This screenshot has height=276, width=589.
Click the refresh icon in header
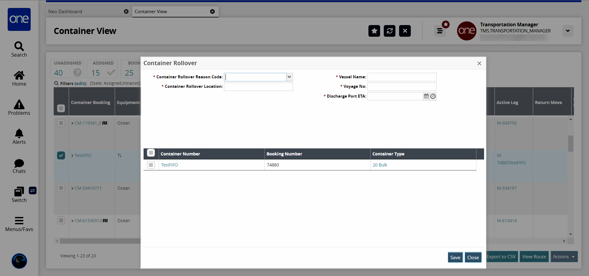tap(389, 31)
